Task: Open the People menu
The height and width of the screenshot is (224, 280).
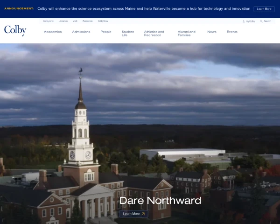Action: tap(106, 32)
